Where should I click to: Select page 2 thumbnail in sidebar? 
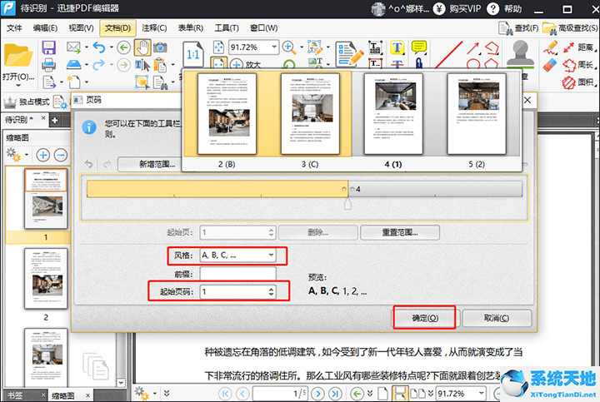coord(46,279)
